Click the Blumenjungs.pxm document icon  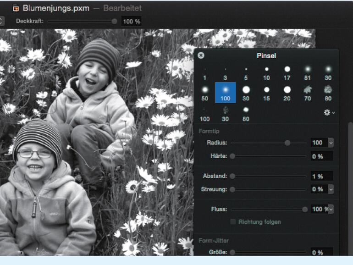[16, 9]
